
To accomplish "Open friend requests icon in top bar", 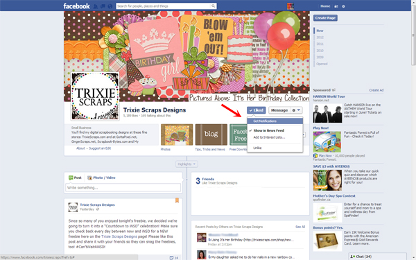I will 96,6.
